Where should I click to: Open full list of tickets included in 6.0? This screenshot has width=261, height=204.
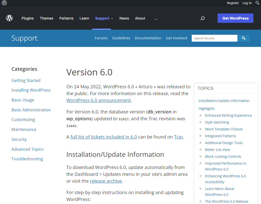pyautogui.click(x=104, y=137)
